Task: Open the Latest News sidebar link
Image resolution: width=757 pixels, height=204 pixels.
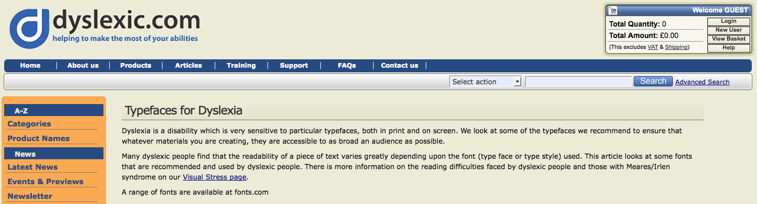Action: tap(32, 167)
